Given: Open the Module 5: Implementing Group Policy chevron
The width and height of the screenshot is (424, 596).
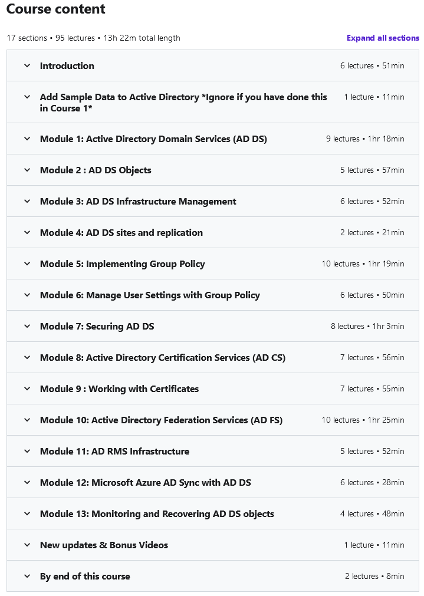Looking at the screenshot, I should 27,264.
